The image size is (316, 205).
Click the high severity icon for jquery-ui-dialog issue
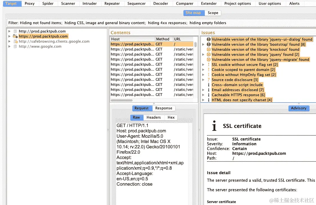(x=209, y=40)
